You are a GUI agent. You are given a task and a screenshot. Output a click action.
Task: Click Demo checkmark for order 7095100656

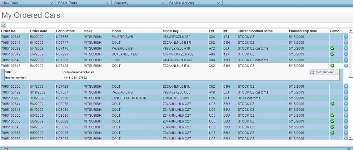pyautogui.click(x=332, y=115)
